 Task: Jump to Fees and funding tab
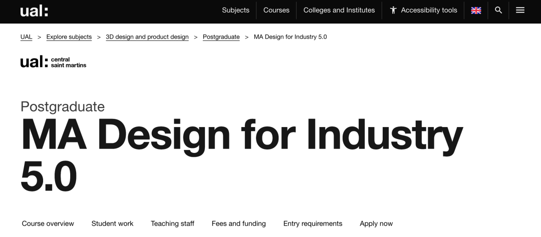(239, 223)
